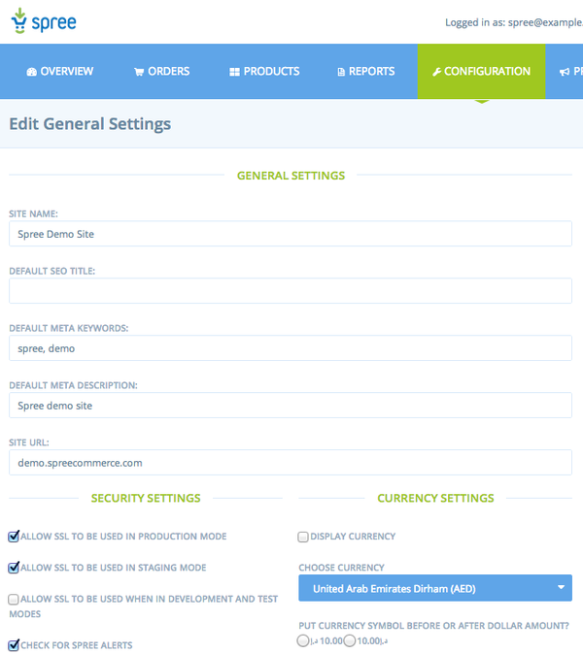Click the Site Name label
Image resolution: width=583 pixels, height=654 pixels.
point(33,214)
